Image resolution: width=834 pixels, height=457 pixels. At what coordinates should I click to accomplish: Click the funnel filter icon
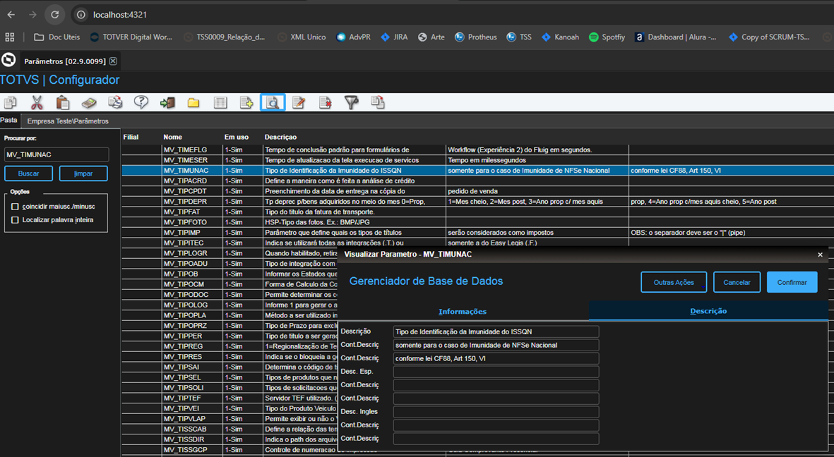352,102
